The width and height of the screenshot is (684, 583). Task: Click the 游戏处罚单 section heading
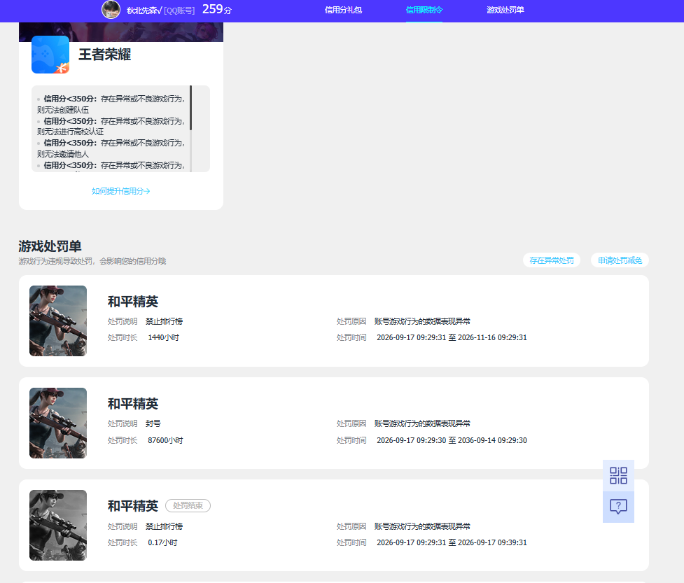click(x=50, y=246)
